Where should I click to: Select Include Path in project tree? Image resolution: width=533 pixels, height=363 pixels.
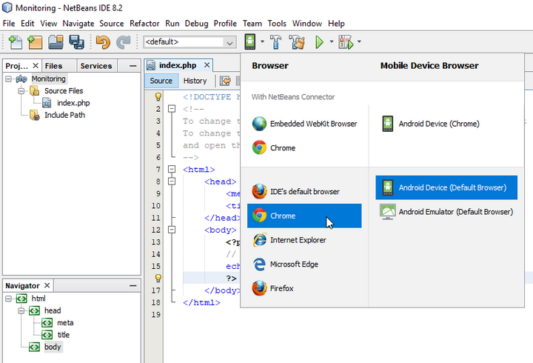click(x=64, y=115)
